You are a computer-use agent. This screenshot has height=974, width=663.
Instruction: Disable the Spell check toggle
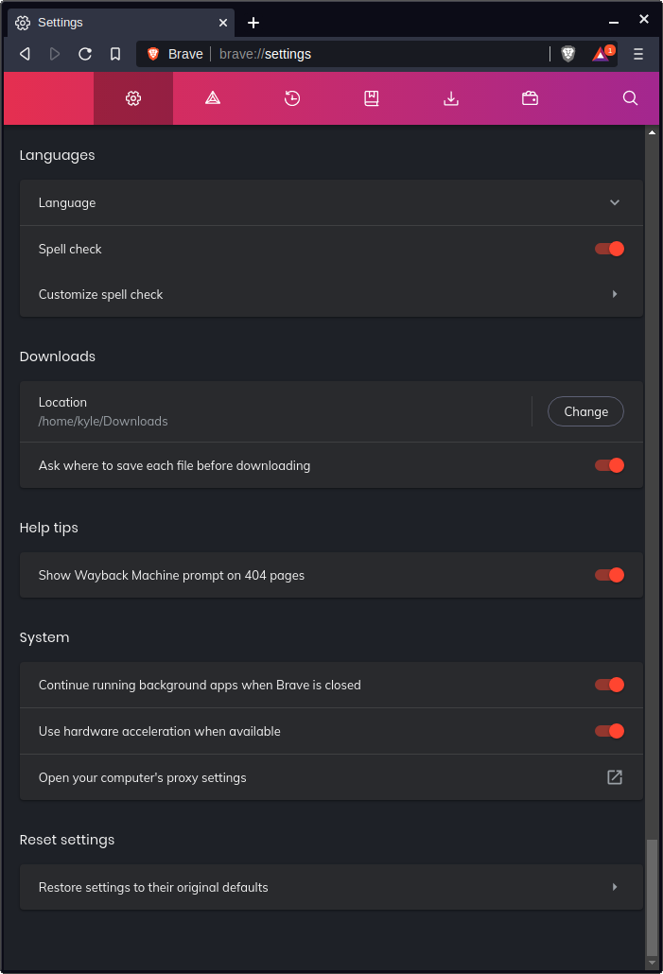pos(610,249)
